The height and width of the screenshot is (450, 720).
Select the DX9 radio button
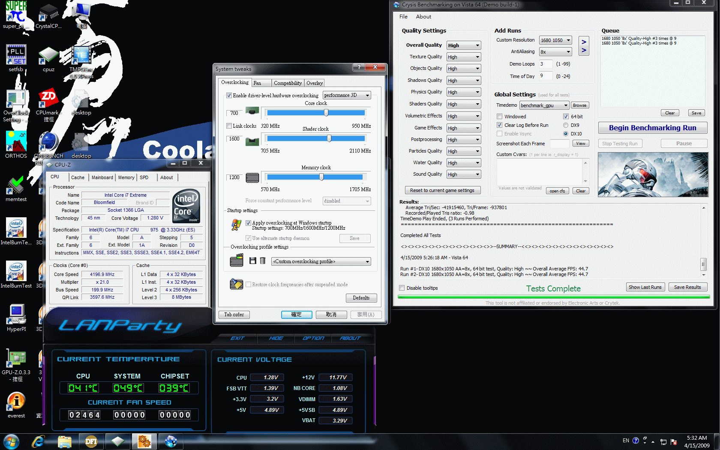coord(566,125)
